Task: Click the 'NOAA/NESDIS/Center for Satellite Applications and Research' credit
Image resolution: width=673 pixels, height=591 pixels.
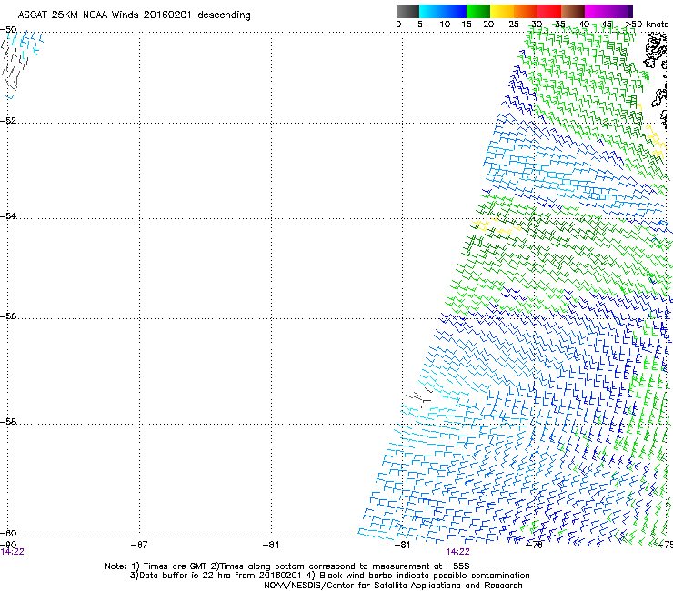Action: [393, 586]
